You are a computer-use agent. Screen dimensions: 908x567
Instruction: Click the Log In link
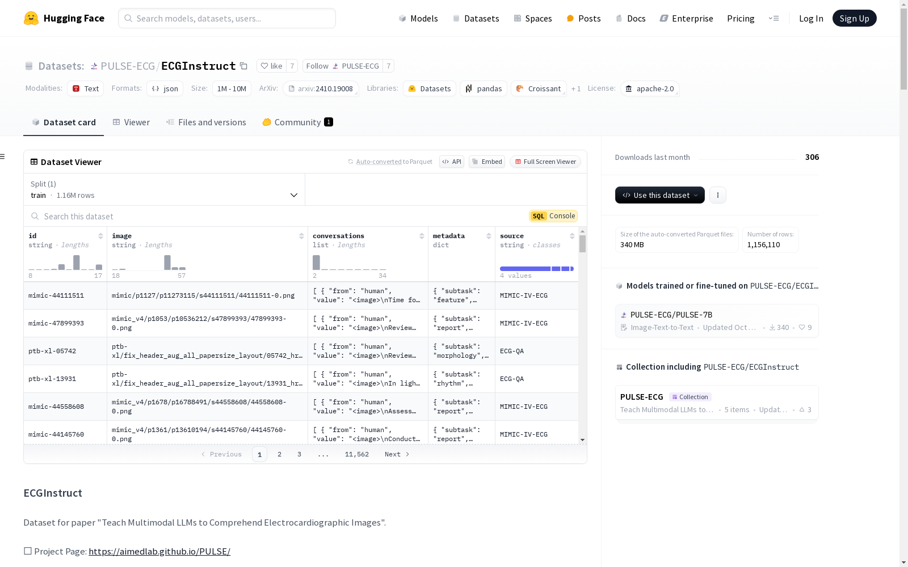tap(811, 18)
